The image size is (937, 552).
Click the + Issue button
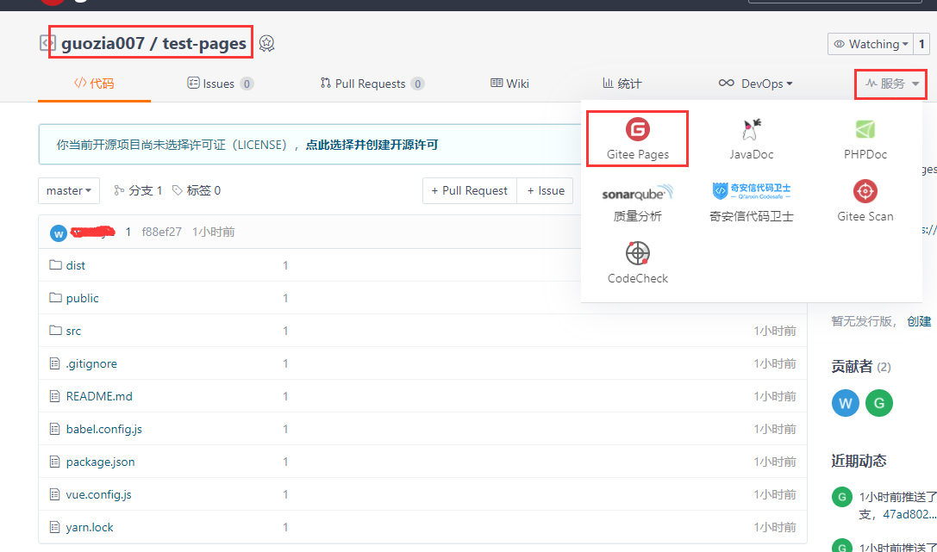pyautogui.click(x=546, y=190)
